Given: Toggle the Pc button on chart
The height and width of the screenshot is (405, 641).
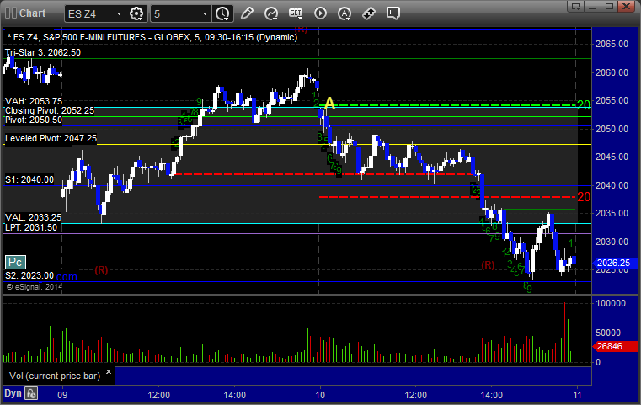Looking at the screenshot, I should pyautogui.click(x=15, y=262).
